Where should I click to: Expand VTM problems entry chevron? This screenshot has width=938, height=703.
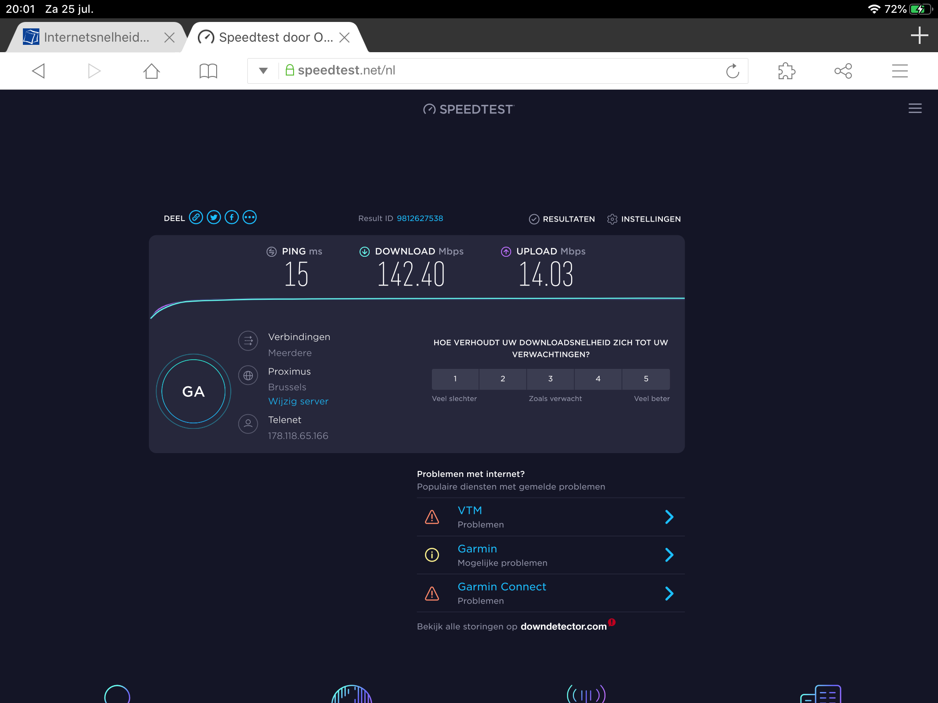pyautogui.click(x=669, y=517)
